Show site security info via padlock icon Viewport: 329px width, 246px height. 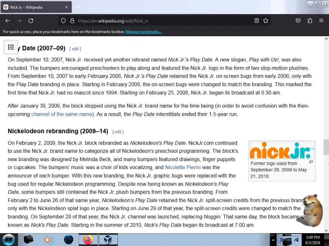(72, 21)
